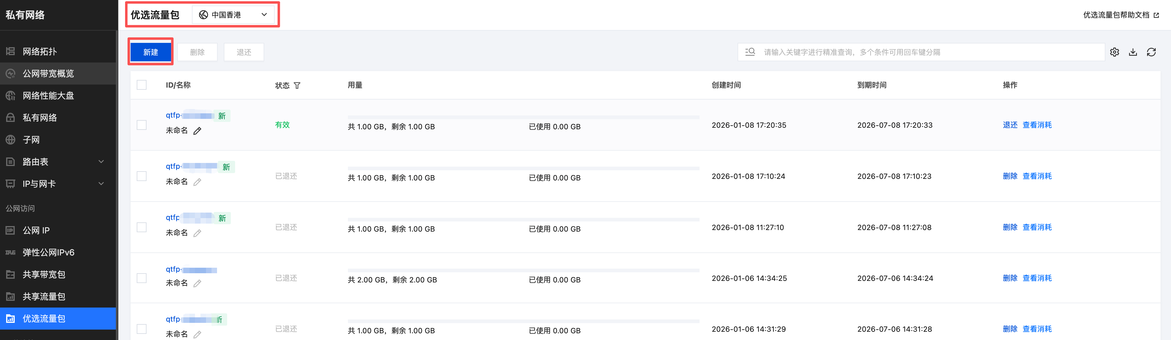Viewport: 1171px width, 340px height.
Task: Open external link icon for help docs
Action: pyautogui.click(x=1157, y=15)
